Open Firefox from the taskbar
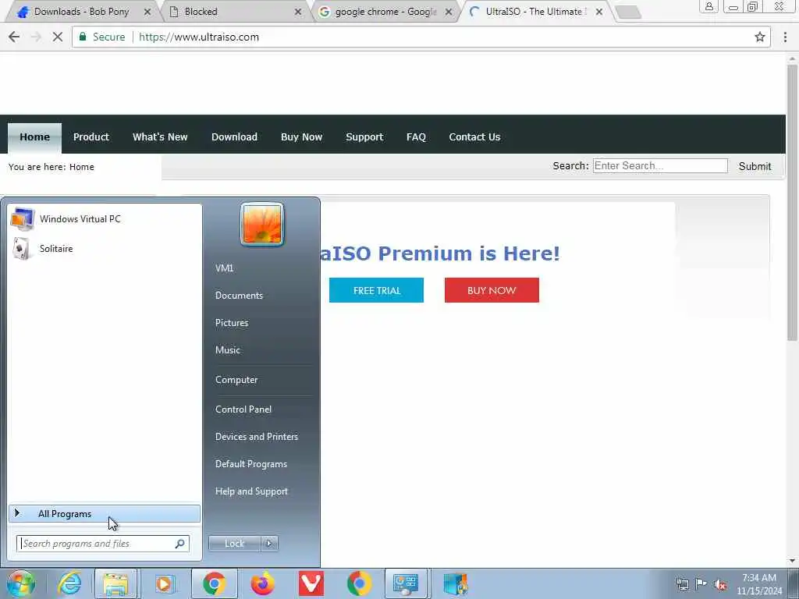The image size is (799, 599). point(262,583)
